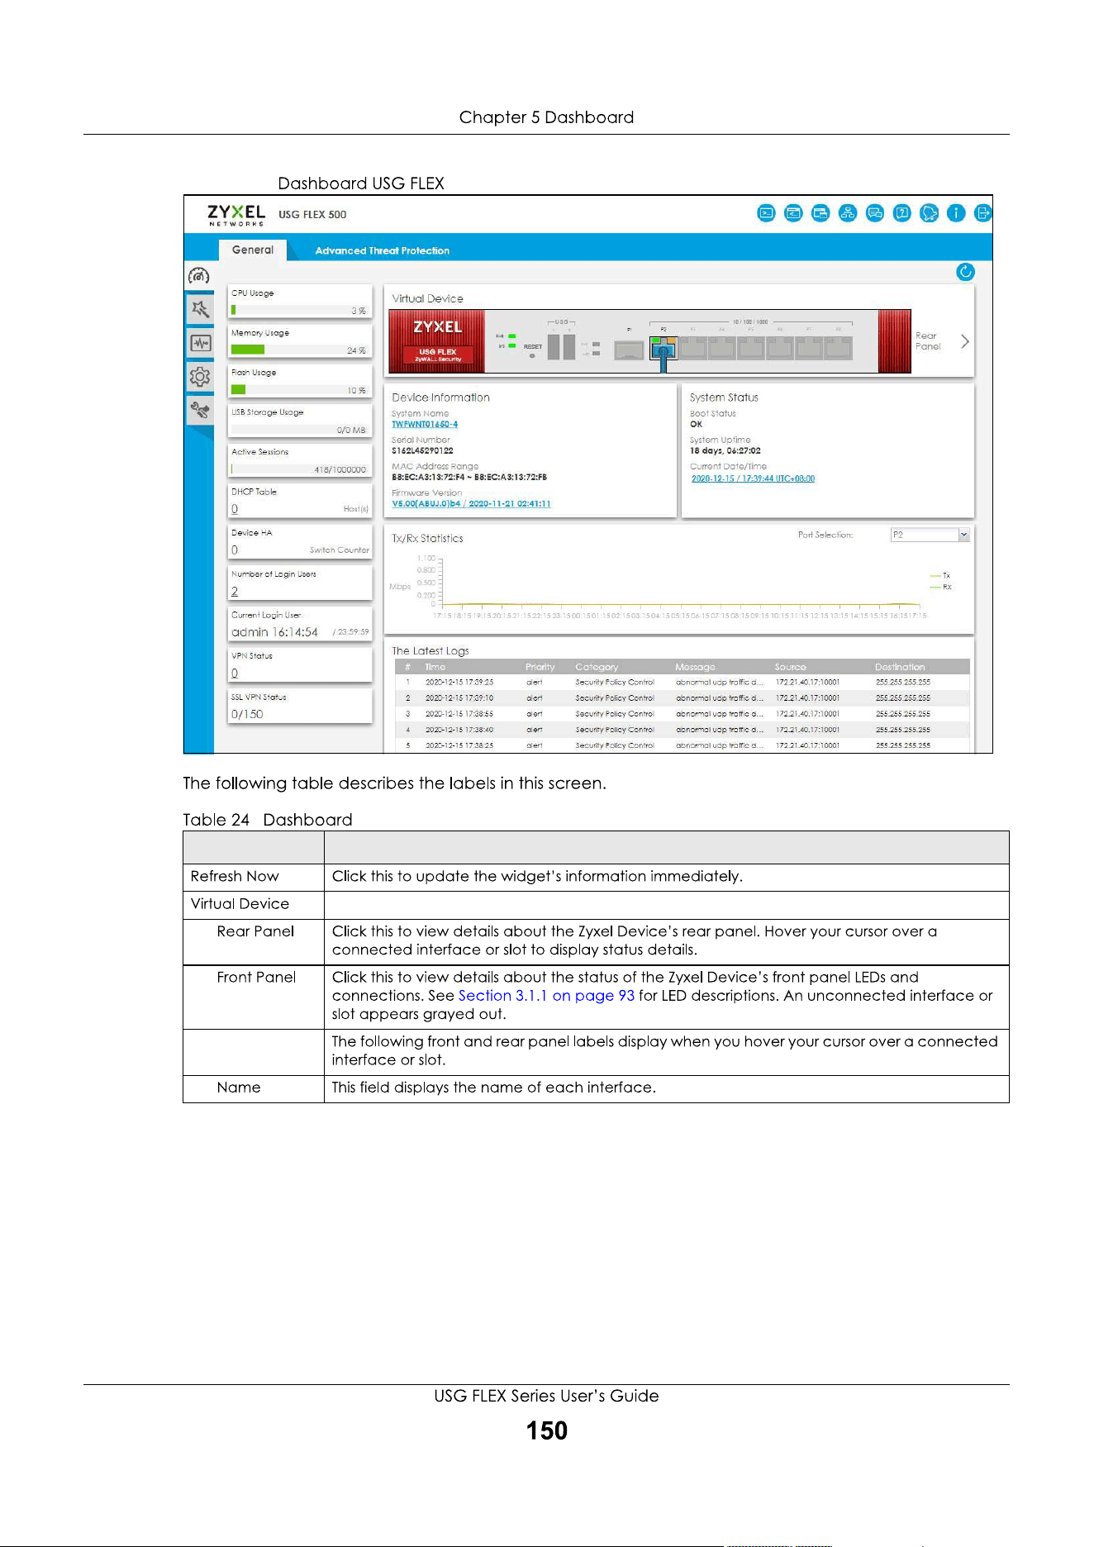This screenshot has height=1547, width=1094.
Task: Click the serial number S162L45290122
Action: click(422, 450)
